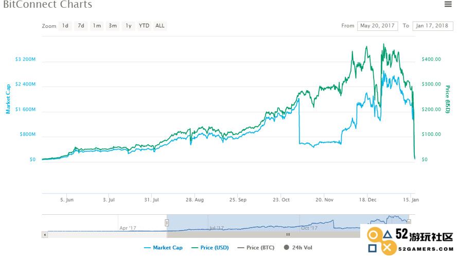Select the ALL zoom option

pos(160,26)
